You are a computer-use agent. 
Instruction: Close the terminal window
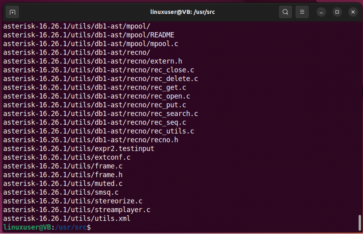[x=353, y=12]
